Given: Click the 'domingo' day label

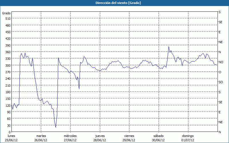Looking at the screenshot, I should pos(188,136).
